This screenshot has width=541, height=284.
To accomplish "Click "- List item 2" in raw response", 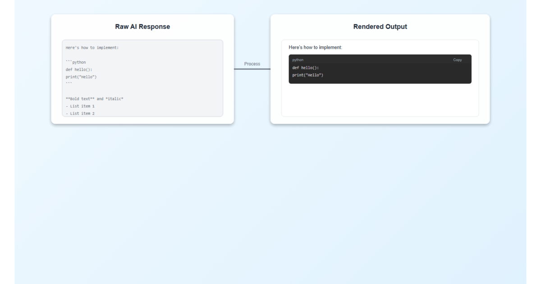I will pyautogui.click(x=80, y=113).
